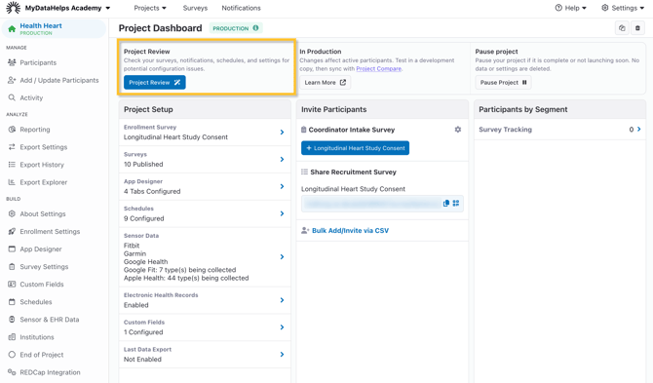Screen dimensions: 653x383
Task: Open Enrollment Settings in sidebar
Action: [x=50, y=231]
